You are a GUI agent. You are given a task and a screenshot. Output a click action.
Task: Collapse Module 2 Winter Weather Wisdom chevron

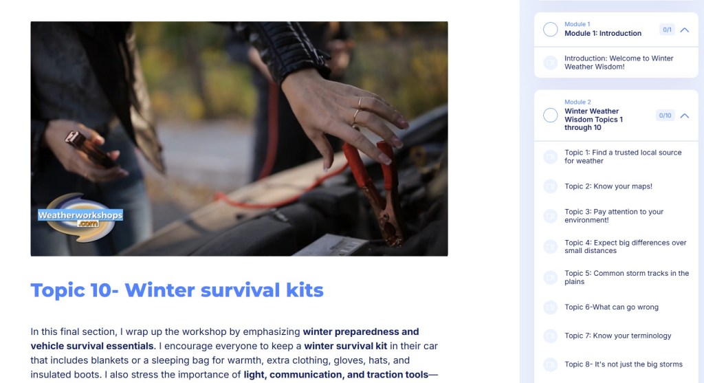point(684,116)
